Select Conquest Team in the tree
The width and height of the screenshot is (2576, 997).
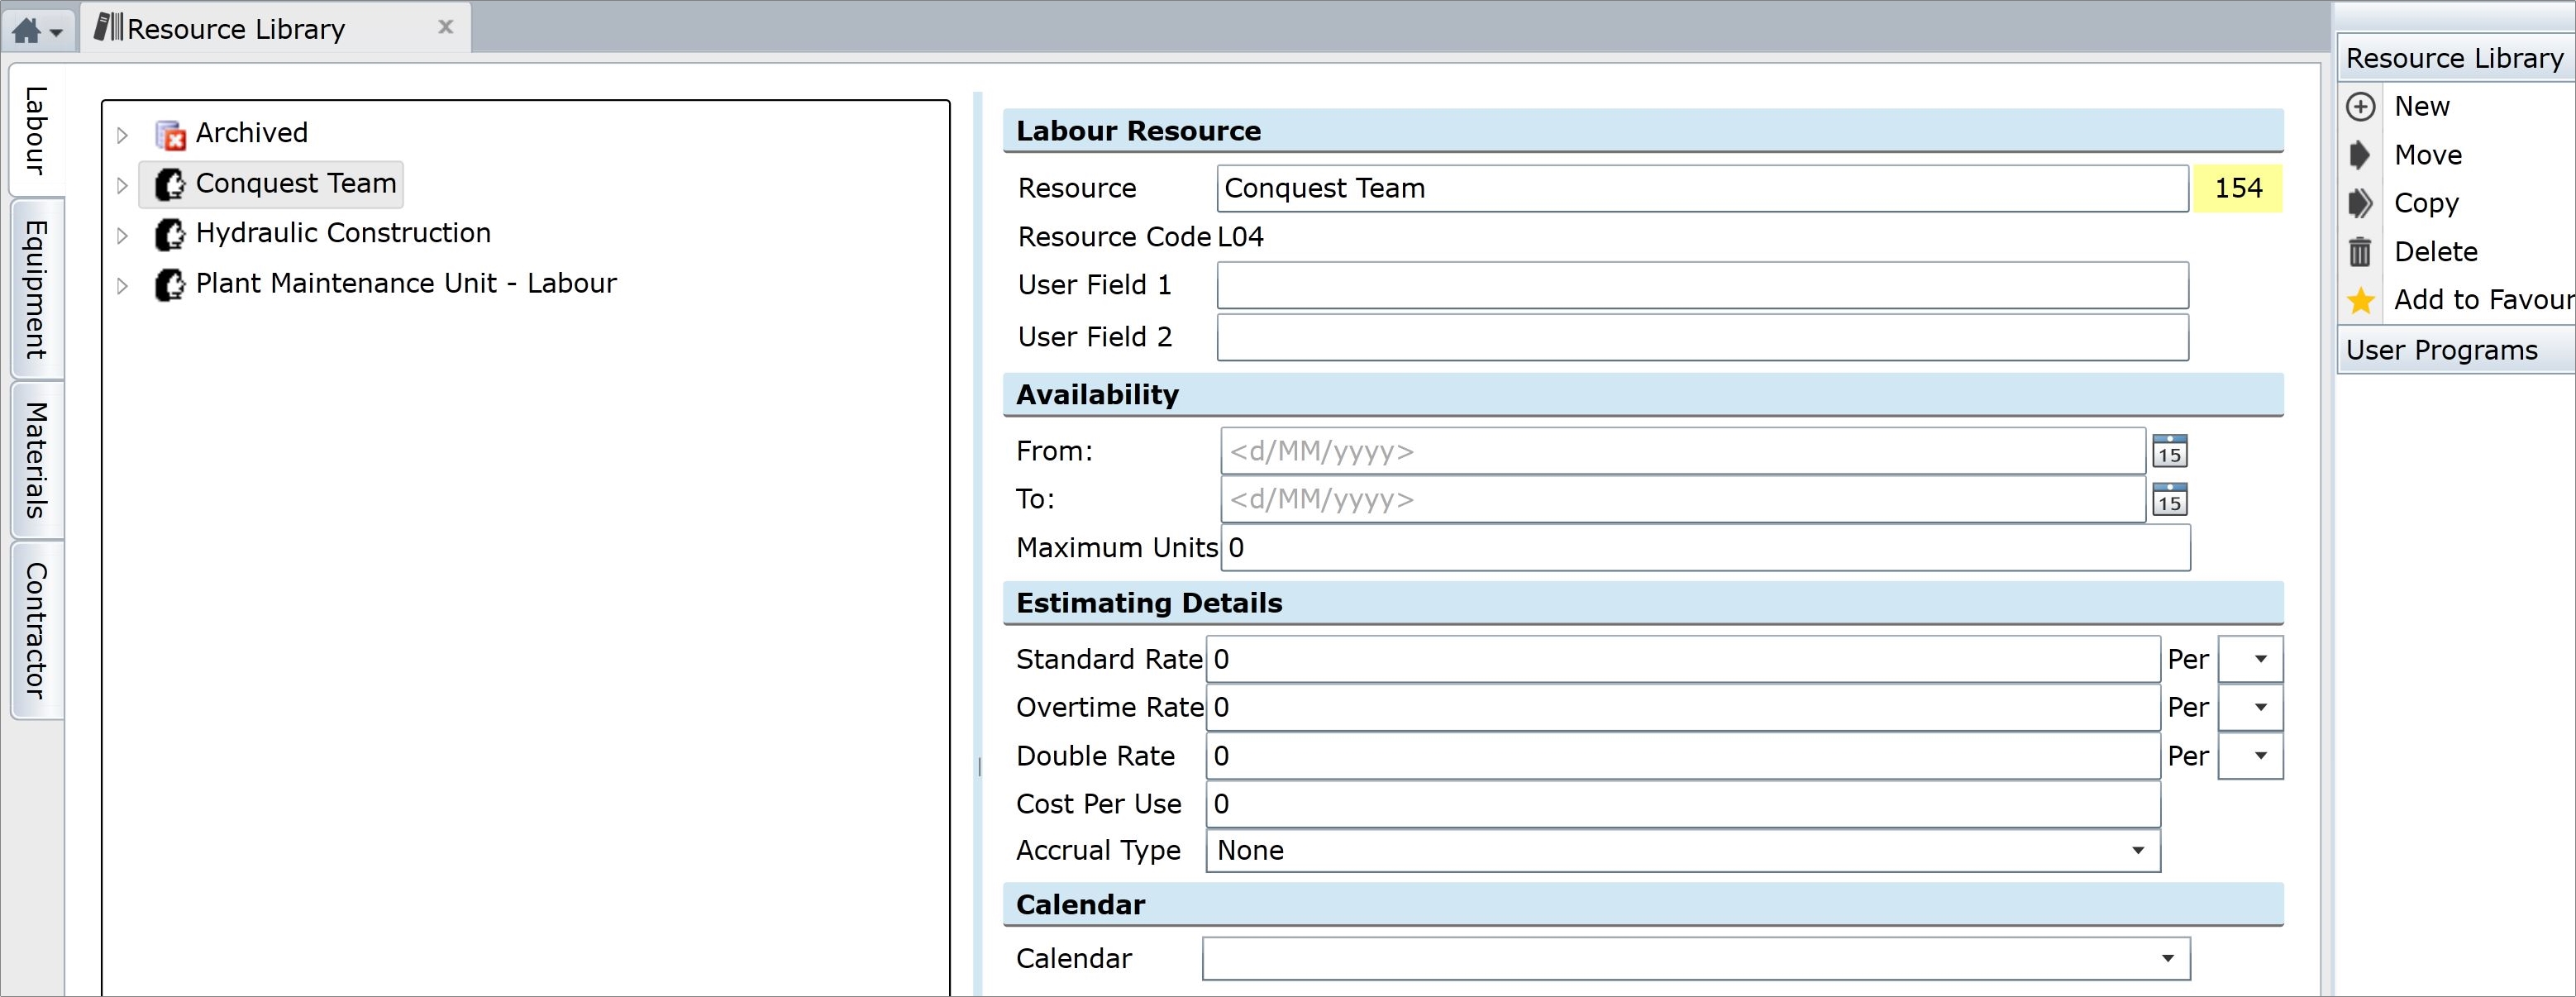click(296, 184)
